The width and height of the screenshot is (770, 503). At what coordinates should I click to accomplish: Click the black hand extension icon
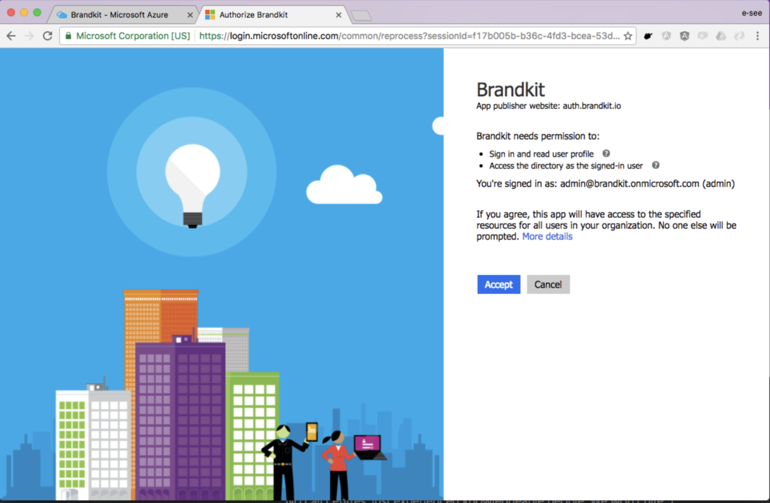pyautogui.click(x=648, y=36)
